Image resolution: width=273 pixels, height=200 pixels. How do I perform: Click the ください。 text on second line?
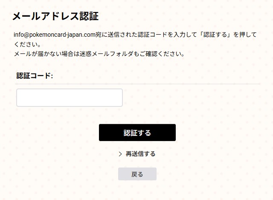(27, 44)
